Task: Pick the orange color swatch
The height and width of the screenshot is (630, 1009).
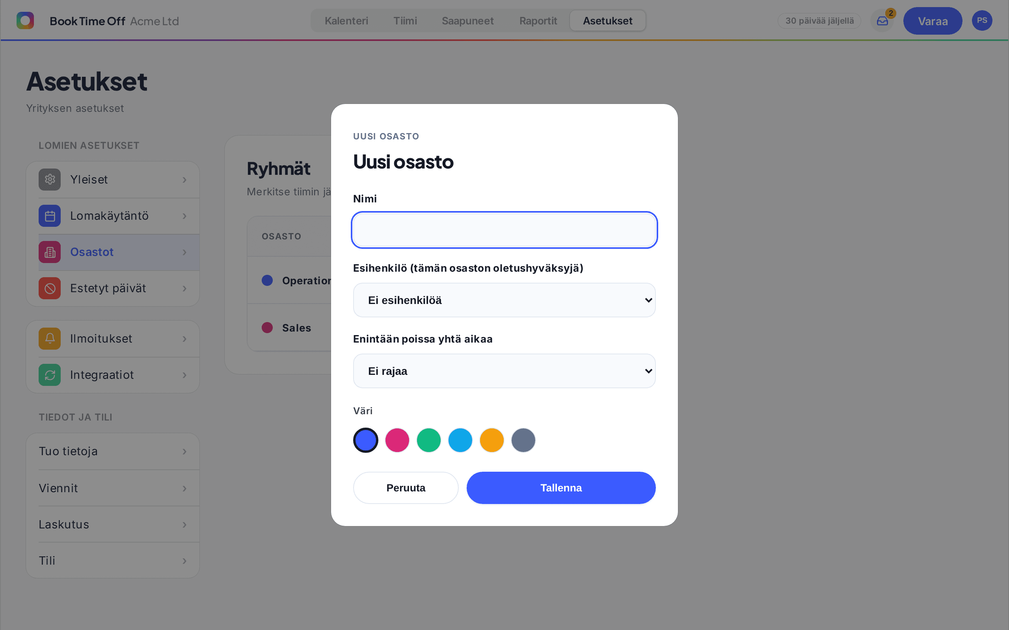Action: (491, 440)
